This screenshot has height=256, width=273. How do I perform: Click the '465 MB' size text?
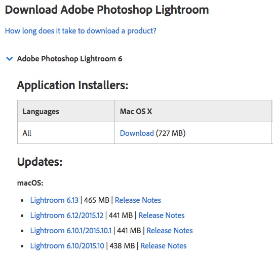tap(97, 200)
